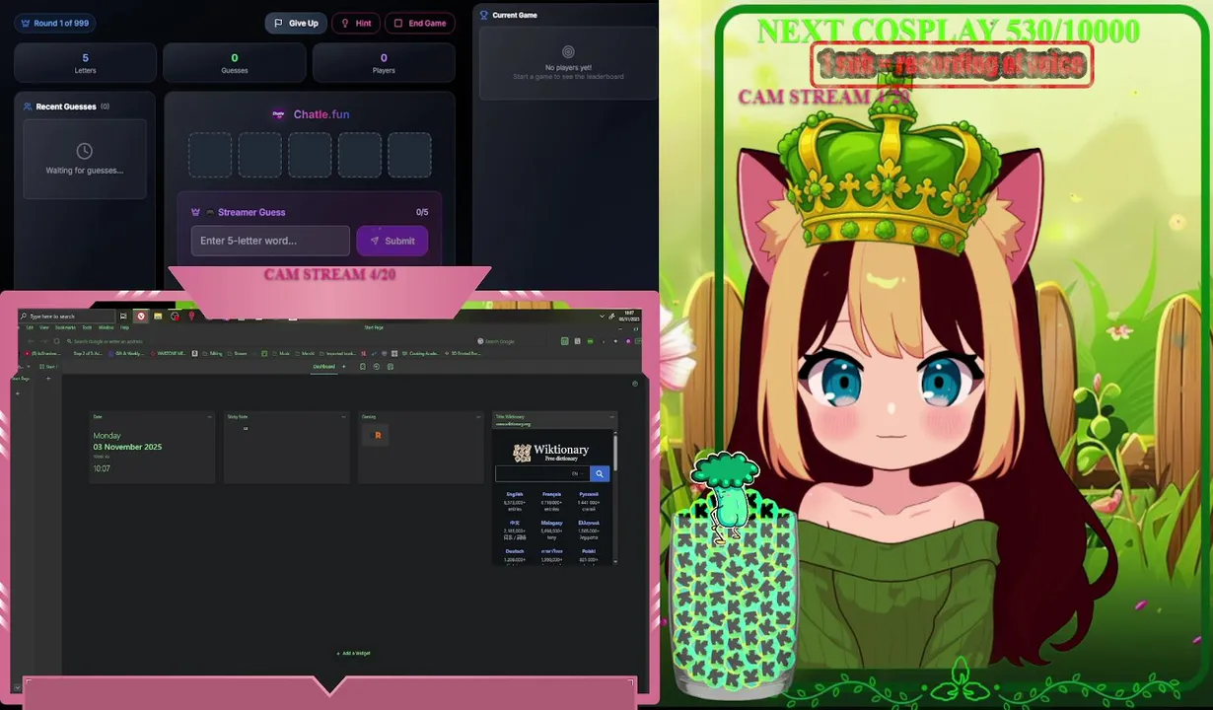Click the red map pin taskbar icon

pos(191,317)
